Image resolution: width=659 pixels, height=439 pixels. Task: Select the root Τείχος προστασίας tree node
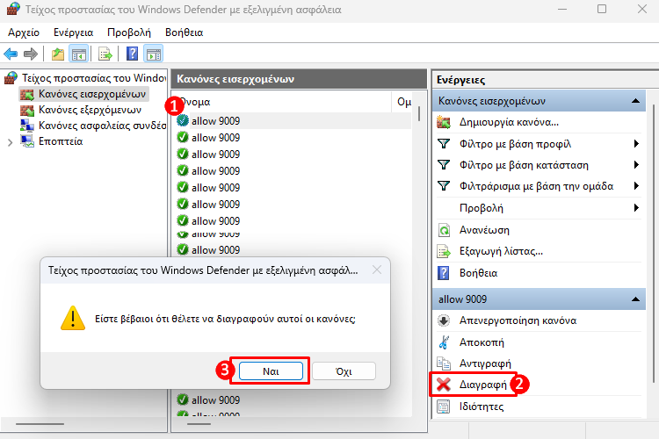point(94,78)
